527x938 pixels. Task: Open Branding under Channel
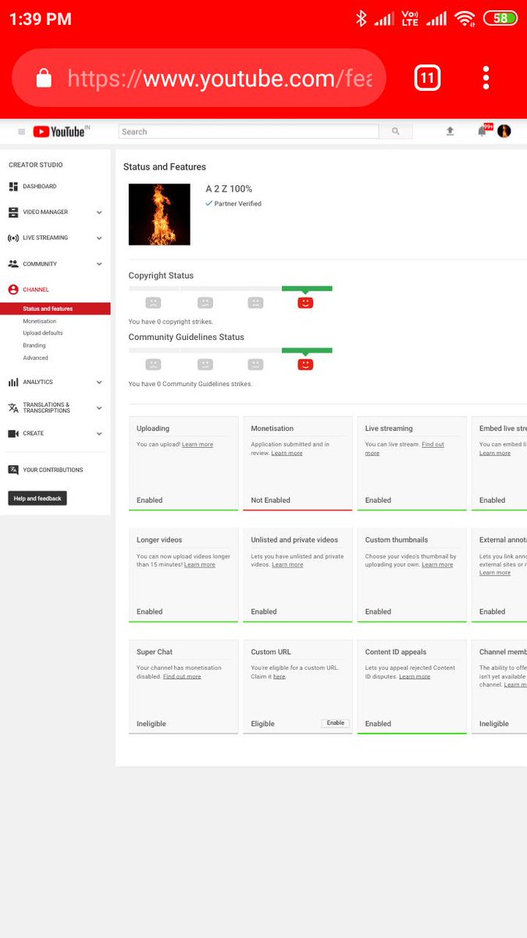tap(34, 345)
